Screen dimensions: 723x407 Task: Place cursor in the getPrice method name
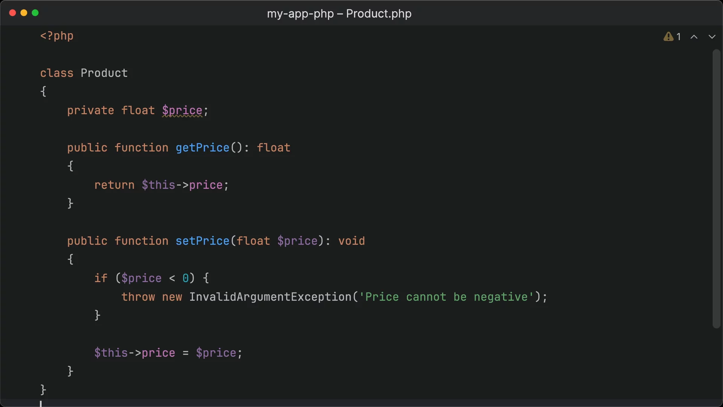pyautogui.click(x=202, y=148)
